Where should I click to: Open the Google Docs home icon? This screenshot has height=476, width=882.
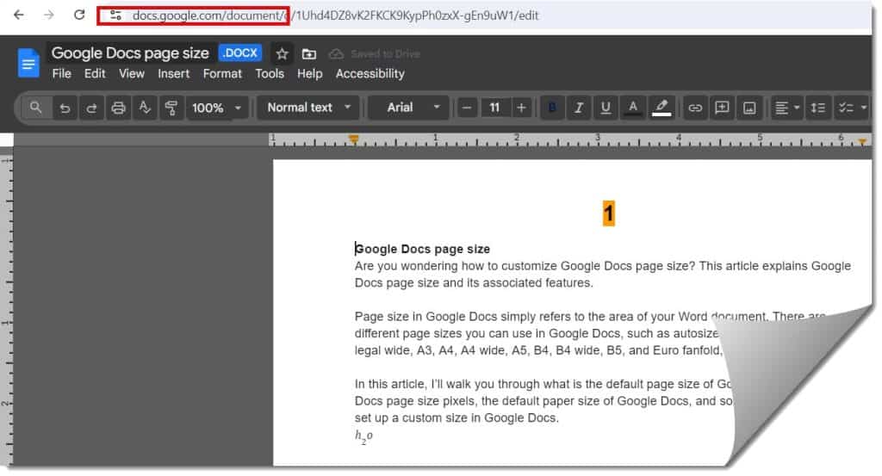point(28,63)
